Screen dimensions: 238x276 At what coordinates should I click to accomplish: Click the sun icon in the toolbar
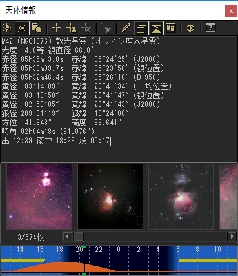pyautogui.click(x=7, y=28)
